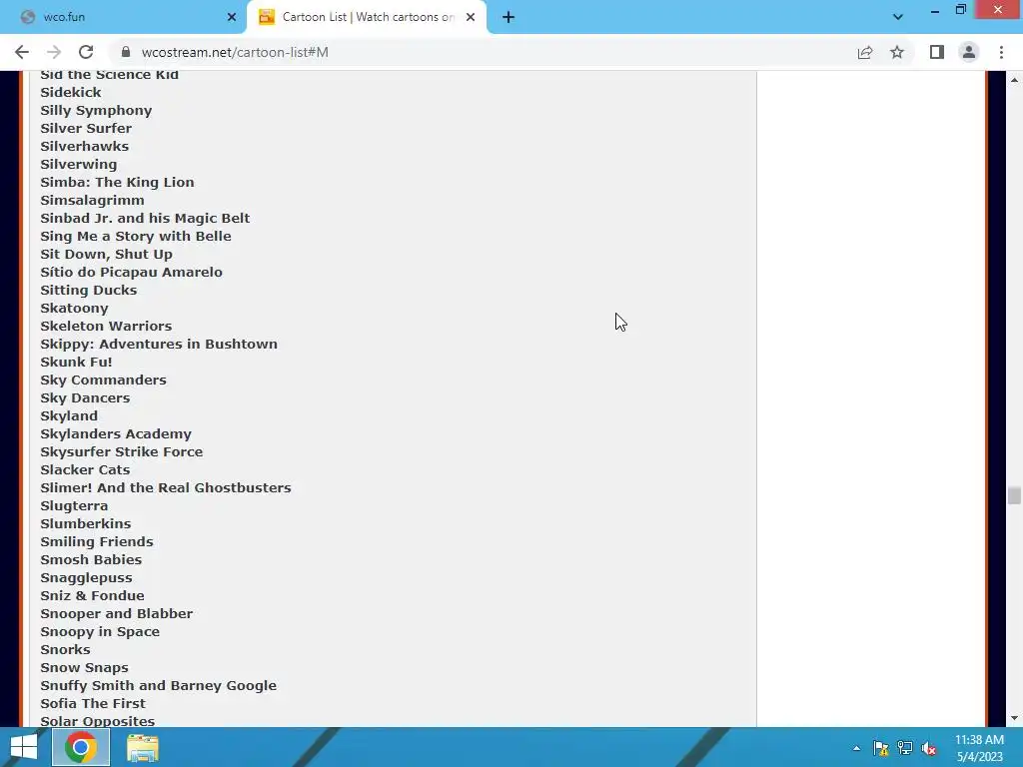Open Snooper and Blabber
The height and width of the screenshot is (767, 1023).
pos(117,614)
